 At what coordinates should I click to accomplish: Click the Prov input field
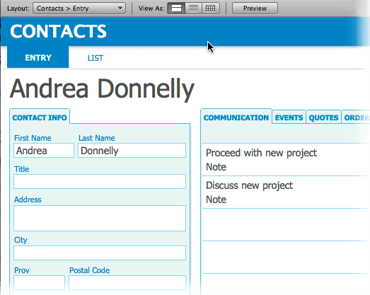tap(39, 282)
